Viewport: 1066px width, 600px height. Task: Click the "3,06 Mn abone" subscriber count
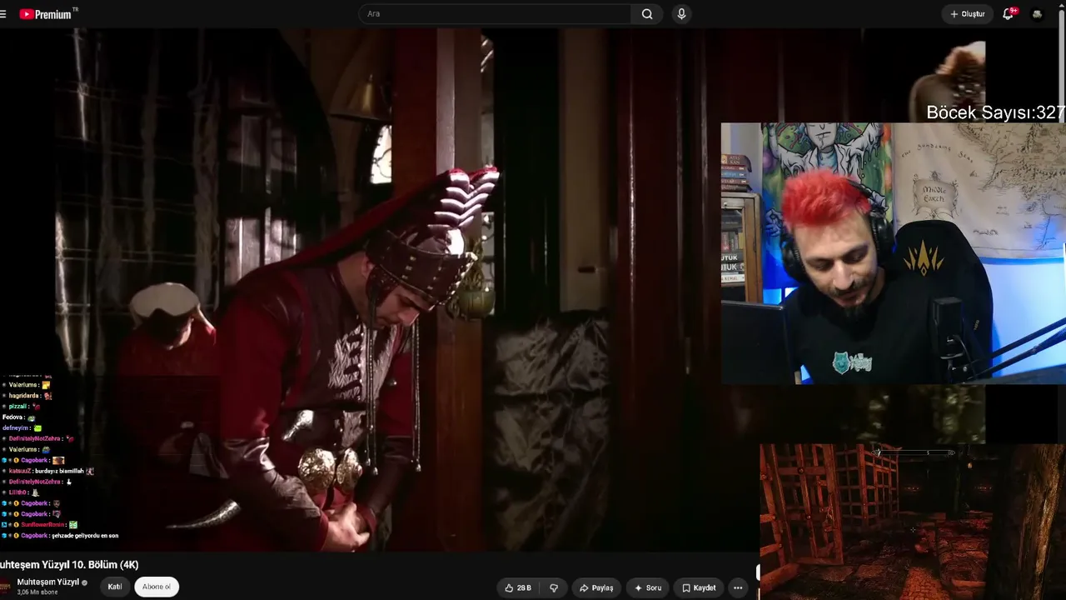37,592
